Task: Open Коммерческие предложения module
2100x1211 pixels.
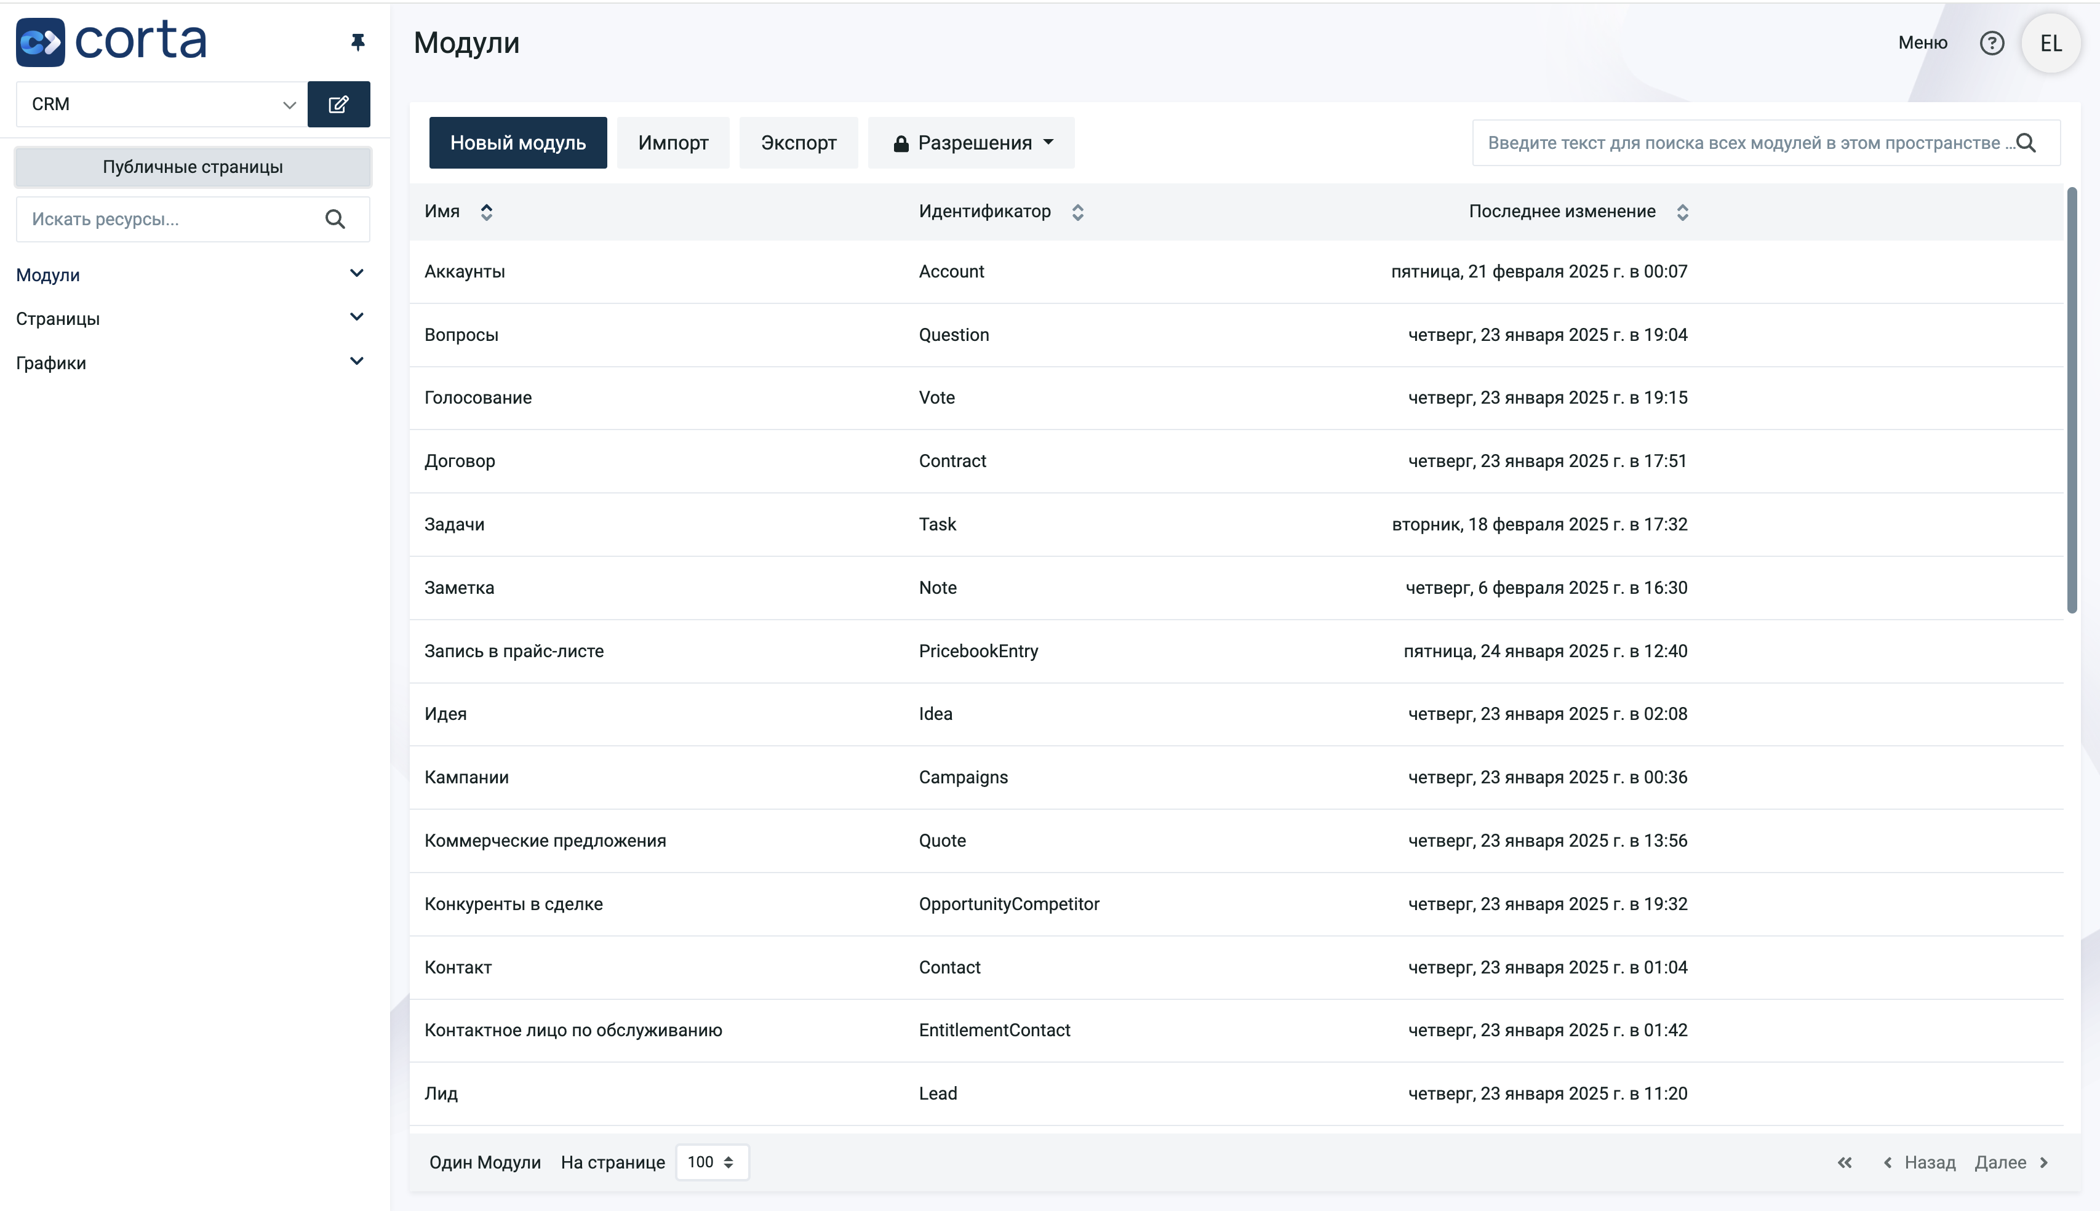Action: [x=1236, y=841]
